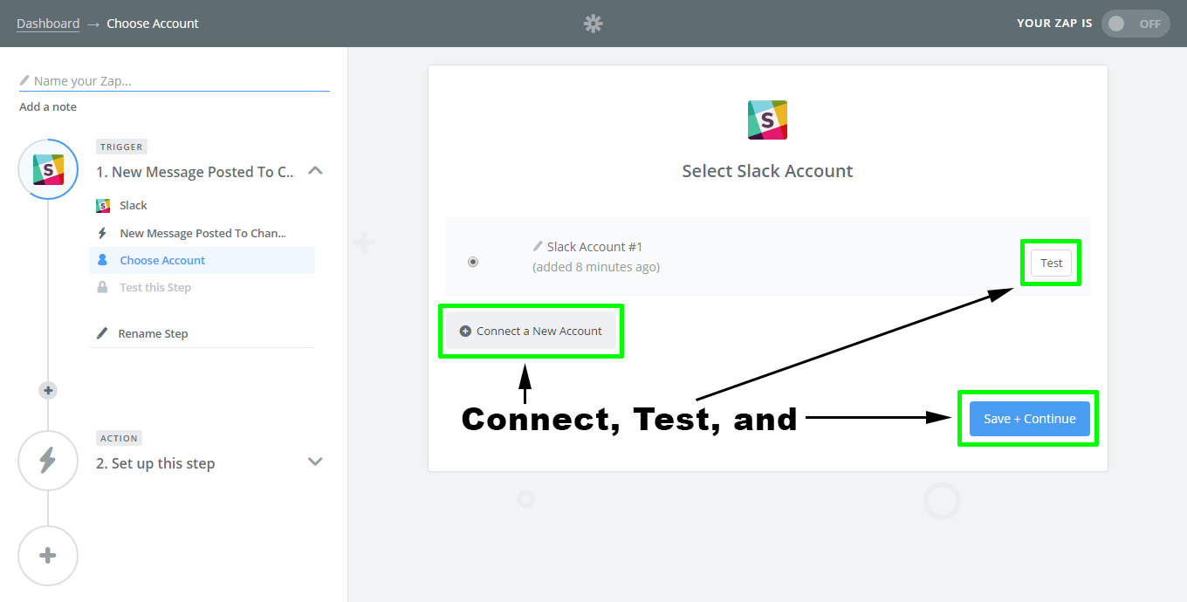
Task: Click the large Slack logo above Select Slack Account
Action: pyautogui.click(x=767, y=120)
